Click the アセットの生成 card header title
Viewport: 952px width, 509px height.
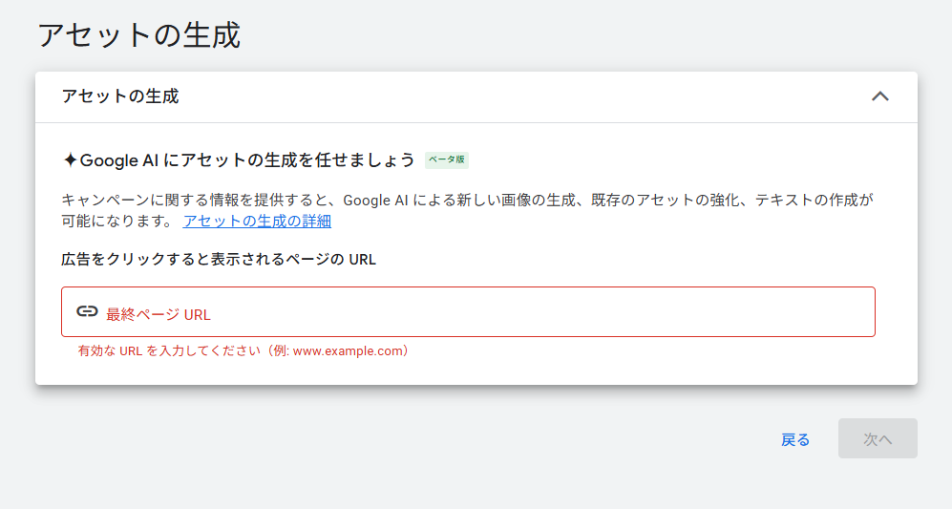(x=120, y=96)
